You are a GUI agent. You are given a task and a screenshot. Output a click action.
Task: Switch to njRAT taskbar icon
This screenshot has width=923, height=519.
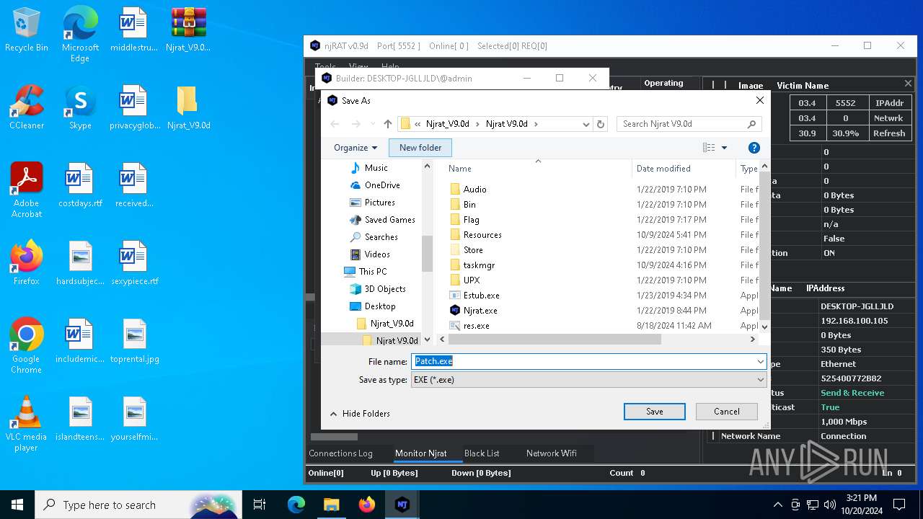(x=402, y=505)
